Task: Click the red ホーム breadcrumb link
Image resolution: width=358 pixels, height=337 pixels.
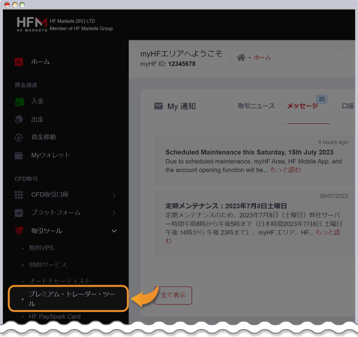Action: pos(262,57)
